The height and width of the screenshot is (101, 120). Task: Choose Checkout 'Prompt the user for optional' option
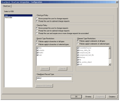pos(37,21)
